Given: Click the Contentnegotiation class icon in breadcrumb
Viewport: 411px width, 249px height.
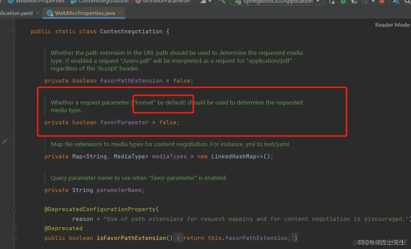Looking at the screenshot, I should [x=74, y=1].
